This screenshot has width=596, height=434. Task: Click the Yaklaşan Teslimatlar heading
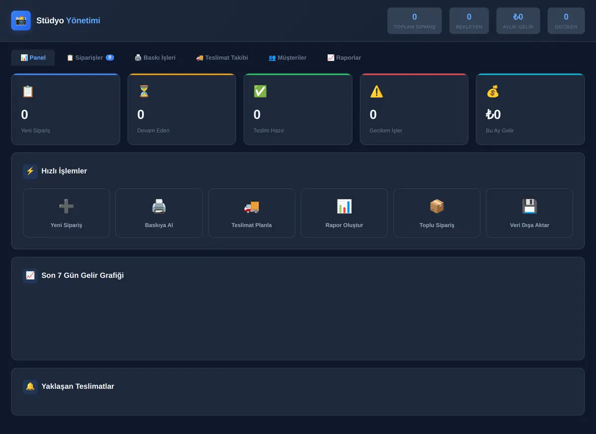point(77,386)
